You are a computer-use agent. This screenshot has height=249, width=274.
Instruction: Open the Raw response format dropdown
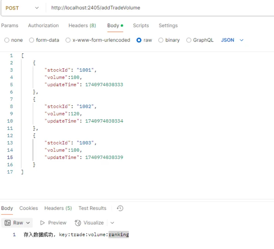17,223
